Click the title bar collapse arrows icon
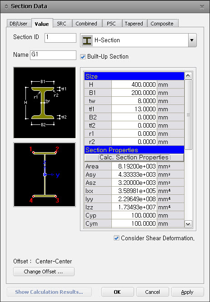The width and height of the screenshot is (210, 302). [6, 7]
